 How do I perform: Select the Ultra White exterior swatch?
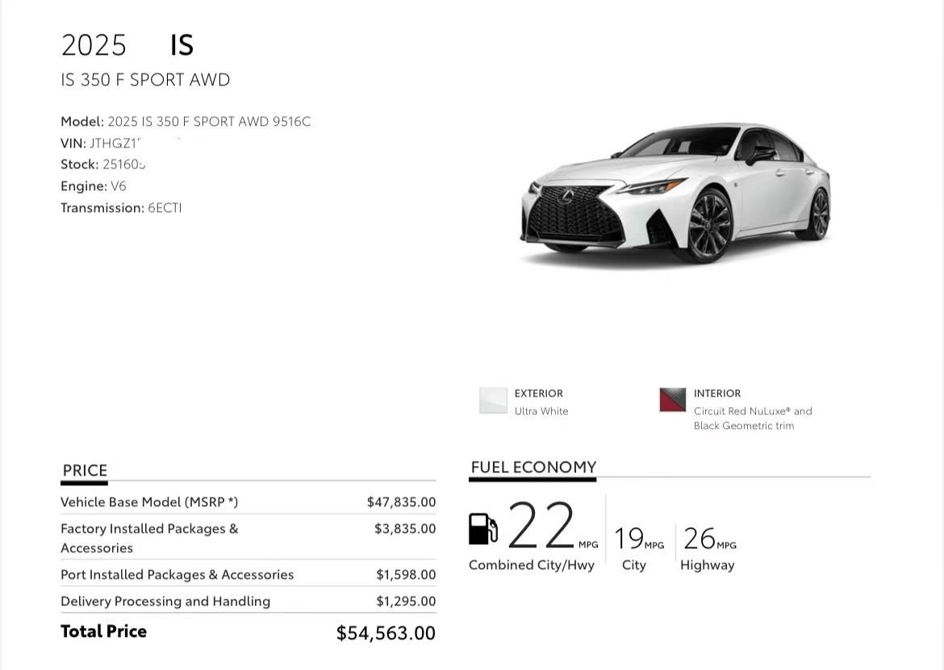493,401
